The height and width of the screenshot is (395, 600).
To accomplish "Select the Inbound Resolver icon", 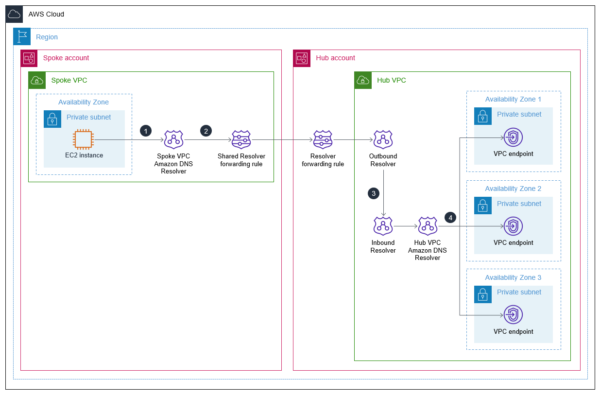I will pyautogui.click(x=383, y=226).
